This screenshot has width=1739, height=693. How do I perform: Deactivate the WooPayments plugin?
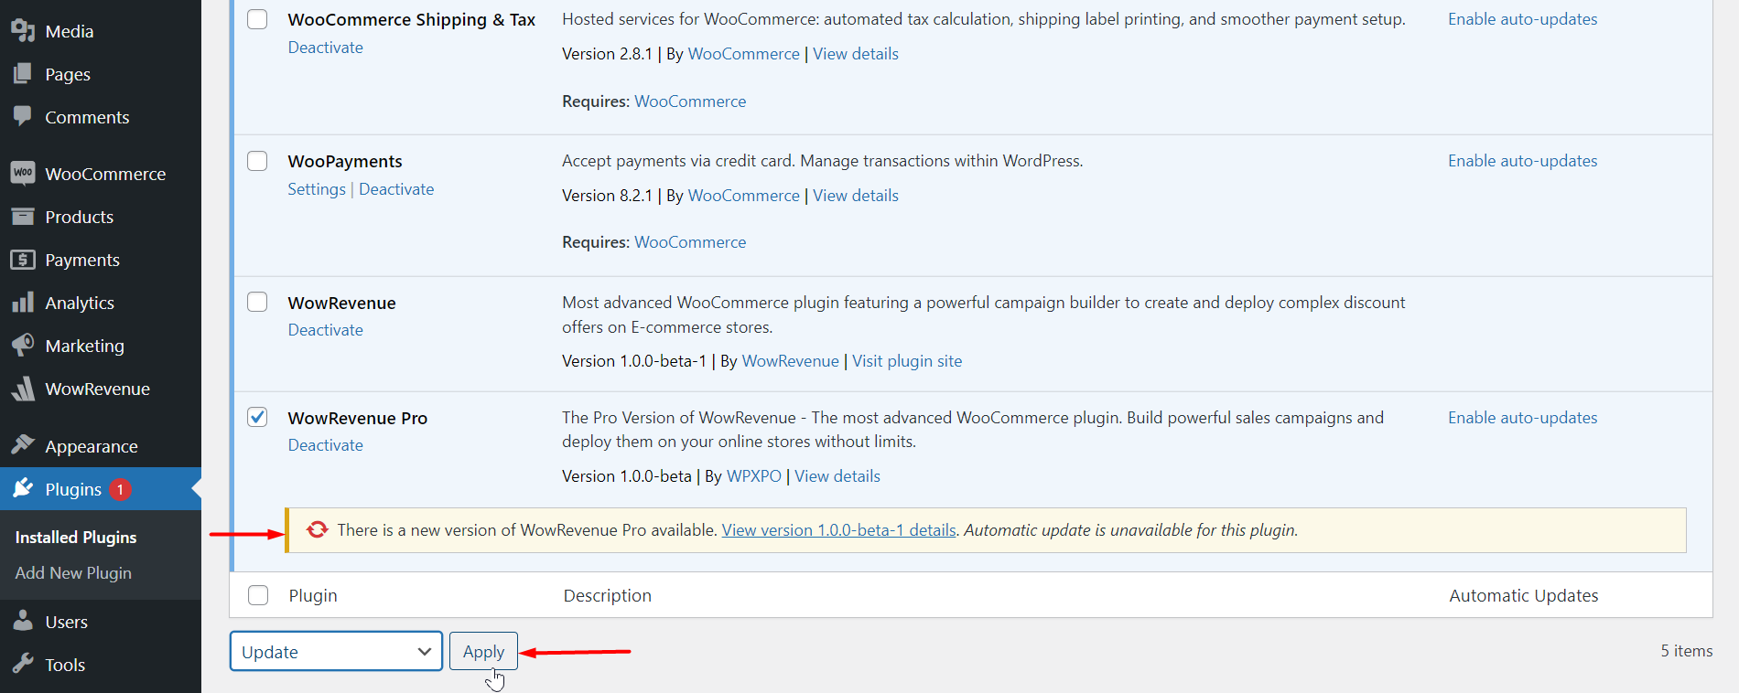(x=396, y=189)
